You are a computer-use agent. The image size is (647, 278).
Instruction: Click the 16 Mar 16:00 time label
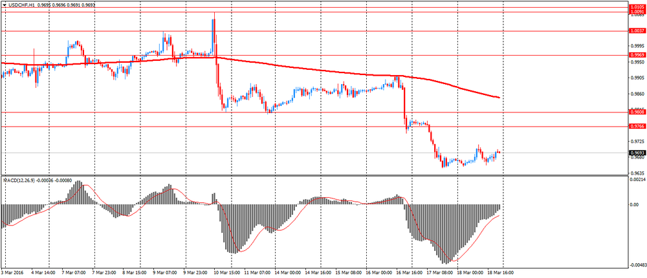pyautogui.click(x=408, y=273)
